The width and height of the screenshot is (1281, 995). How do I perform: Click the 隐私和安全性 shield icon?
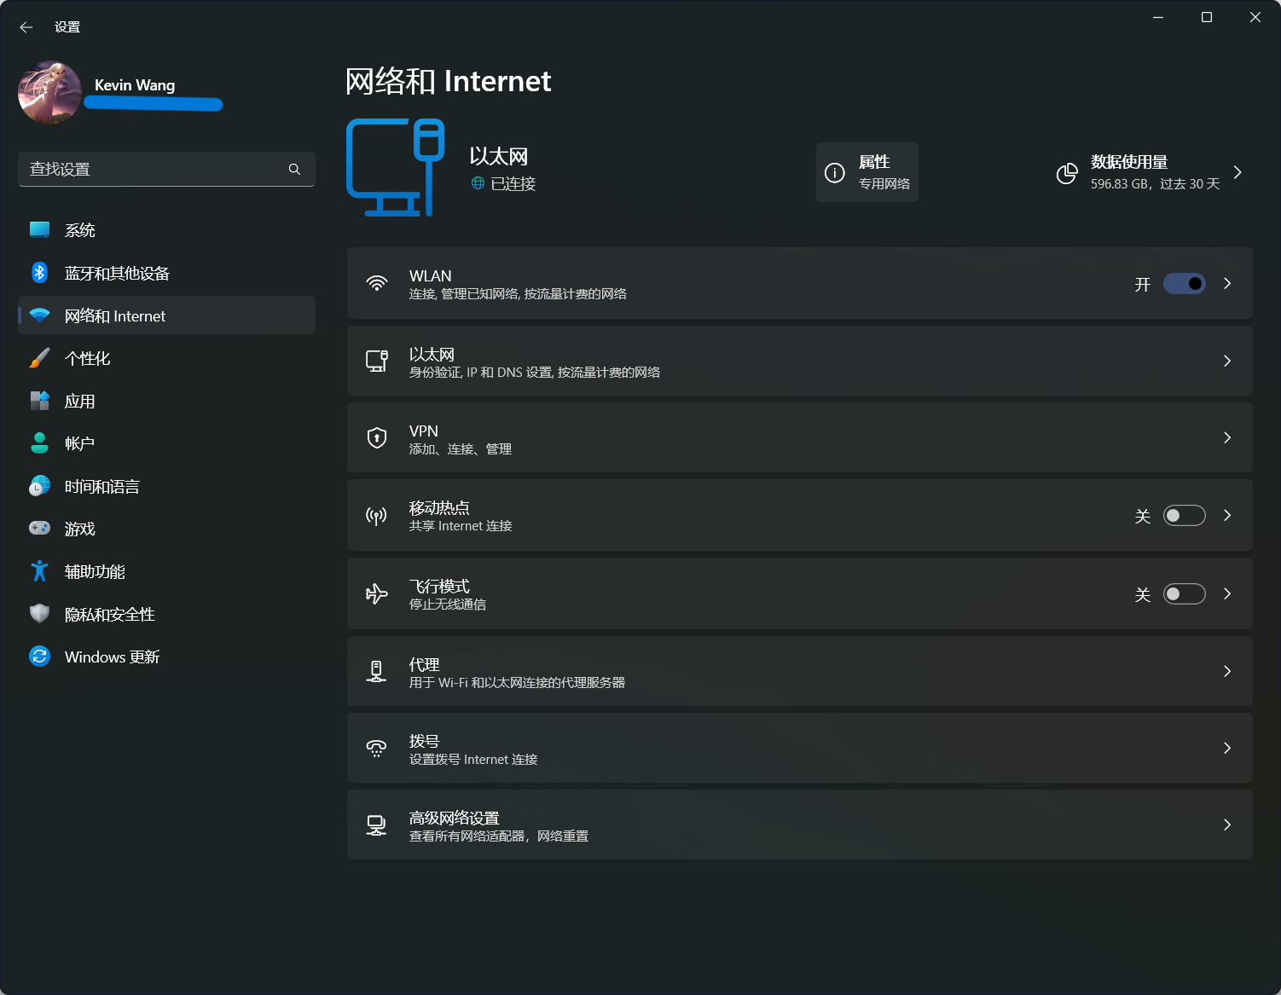click(39, 614)
